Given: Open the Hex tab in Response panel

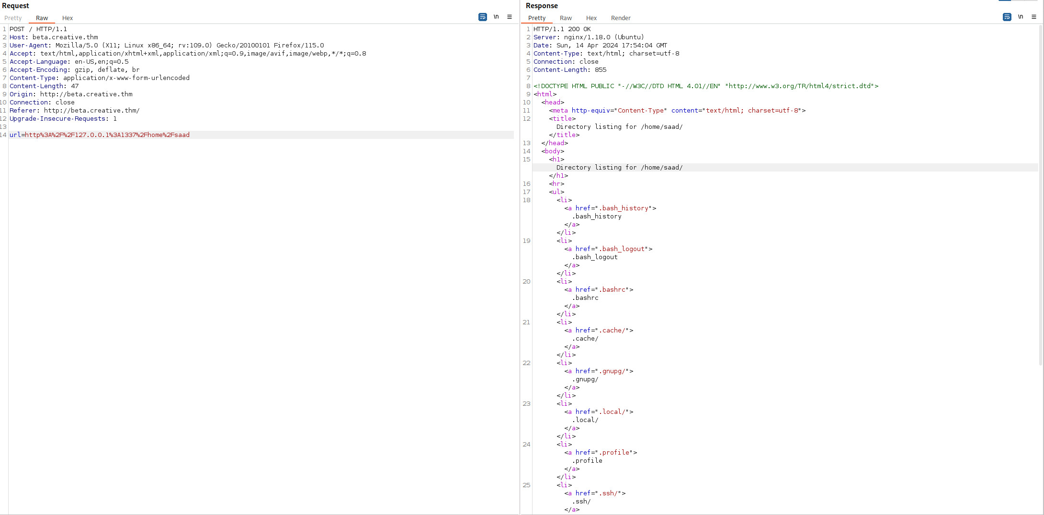Looking at the screenshot, I should (591, 18).
